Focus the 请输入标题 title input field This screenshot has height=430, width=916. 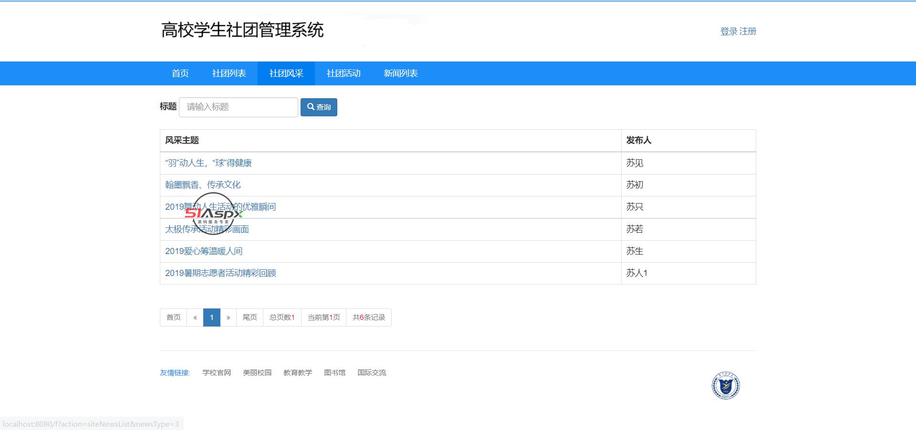click(239, 107)
